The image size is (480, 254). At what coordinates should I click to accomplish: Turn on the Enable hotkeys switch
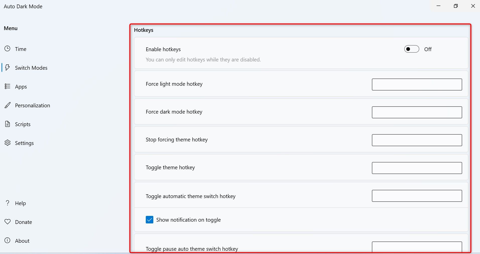pos(412,49)
